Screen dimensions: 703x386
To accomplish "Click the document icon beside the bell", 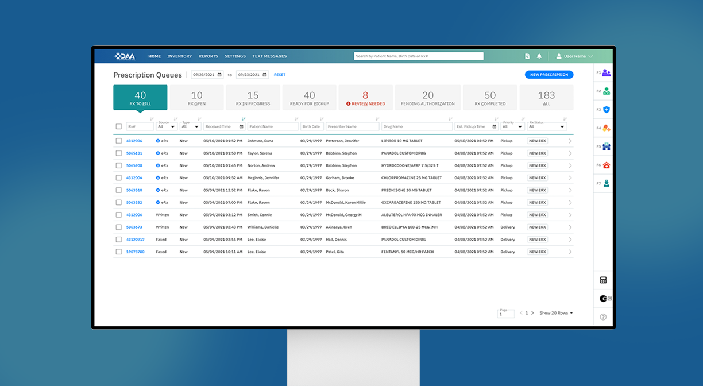I will tap(527, 56).
